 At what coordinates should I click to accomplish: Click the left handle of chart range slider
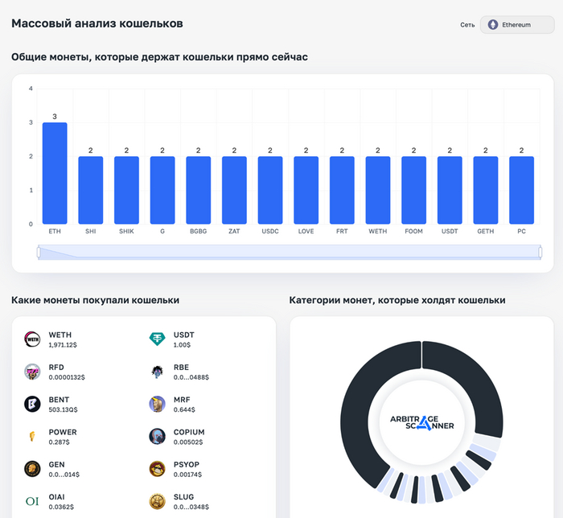(39, 253)
